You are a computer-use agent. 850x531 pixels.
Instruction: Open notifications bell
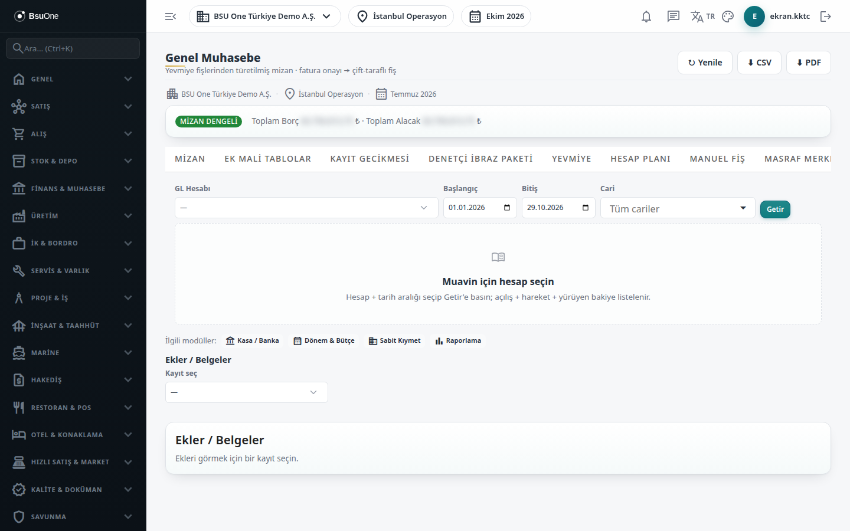(x=646, y=17)
